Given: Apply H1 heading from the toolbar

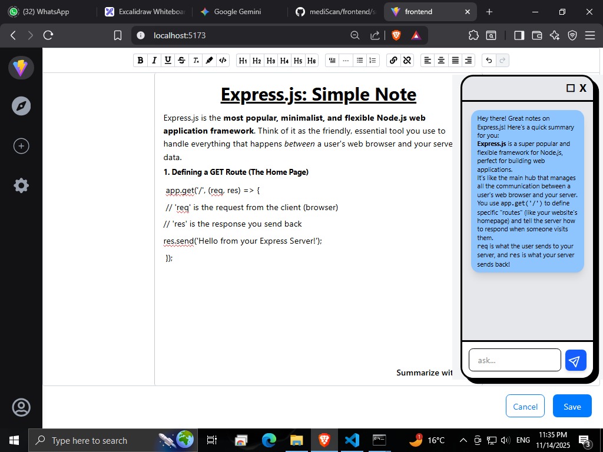Looking at the screenshot, I should (243, 60).
